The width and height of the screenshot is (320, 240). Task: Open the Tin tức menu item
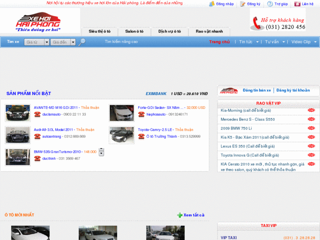coord(246,42)
